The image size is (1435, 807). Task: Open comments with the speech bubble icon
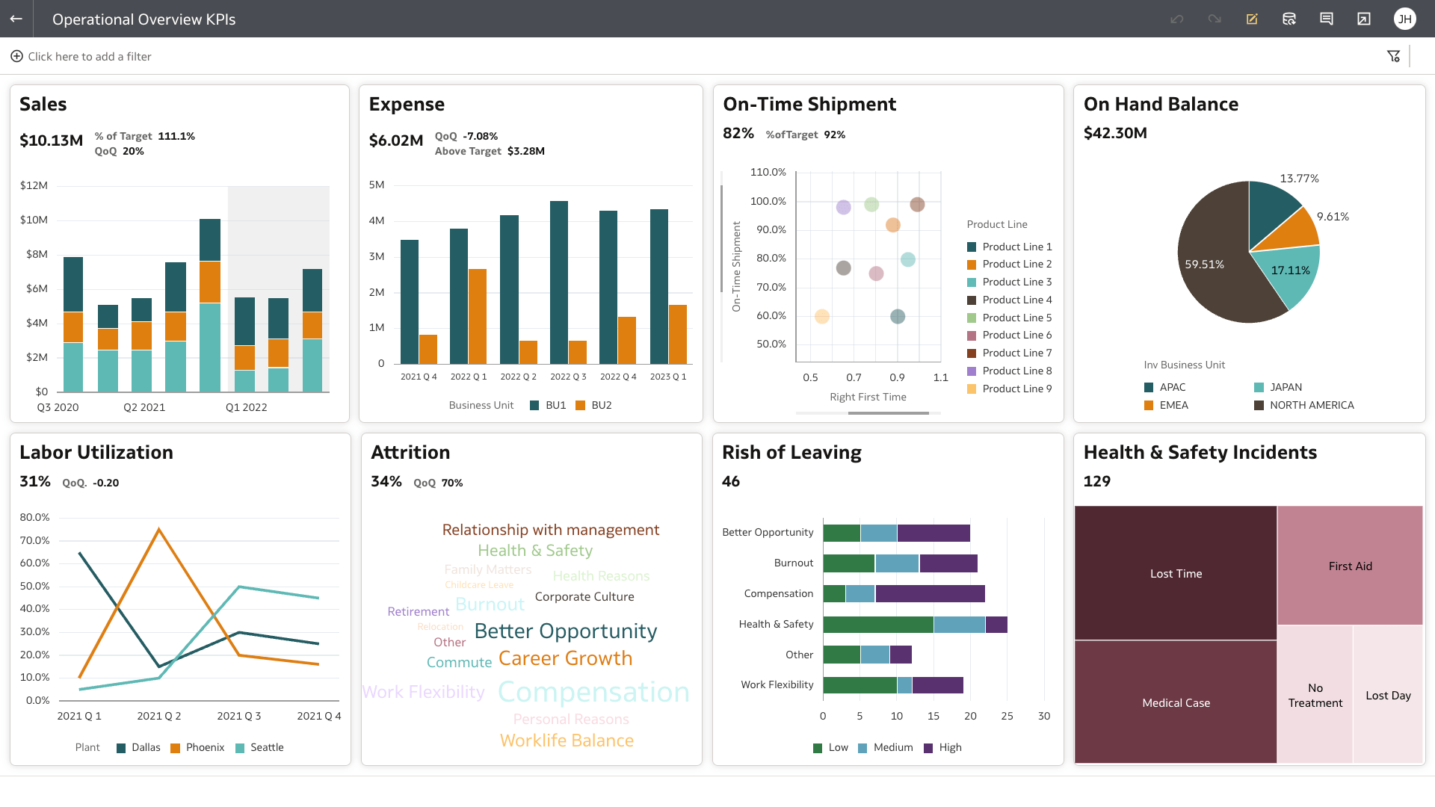coord(1327,19)
